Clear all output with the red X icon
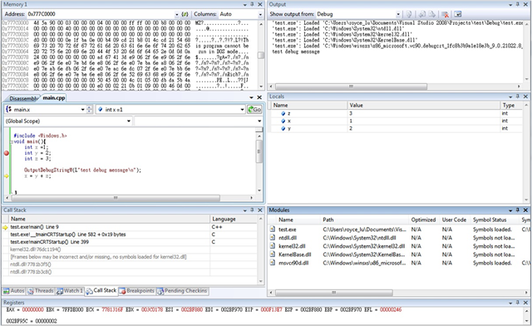532x326 pixels. click(x=446, y=14)
